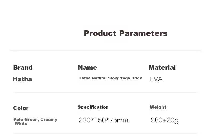Viewport: 210px width, 136px height.
Task: Click the 280±20g weight value
Action: (165, 120)
